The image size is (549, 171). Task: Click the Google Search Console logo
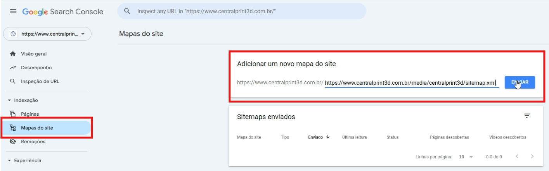coord(63,12)
